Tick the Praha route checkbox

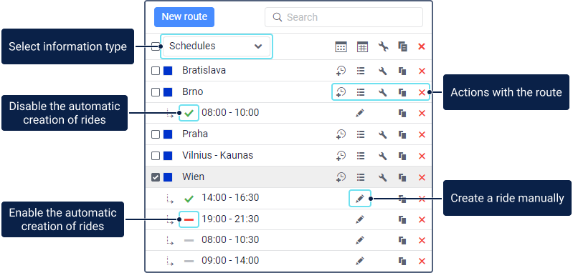(x=156, y=134)
